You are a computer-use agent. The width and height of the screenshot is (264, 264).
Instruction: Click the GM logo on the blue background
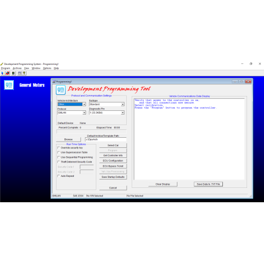(x=9, y=85)
